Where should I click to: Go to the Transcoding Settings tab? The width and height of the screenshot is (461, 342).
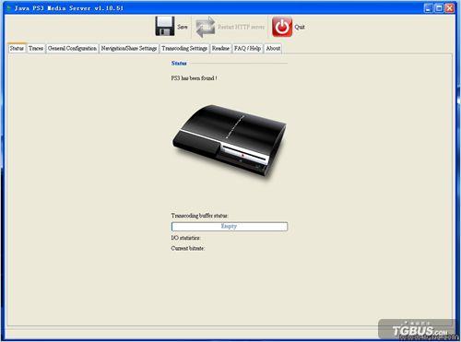(184, 48)
